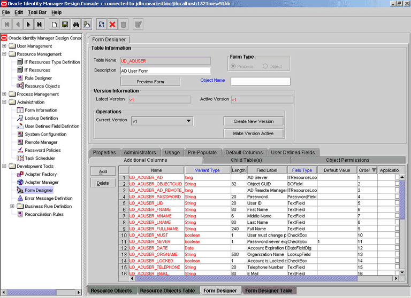This screenshot has height=298, width=411.
Task: Click the New blank page icon
Action: (54, 25)
